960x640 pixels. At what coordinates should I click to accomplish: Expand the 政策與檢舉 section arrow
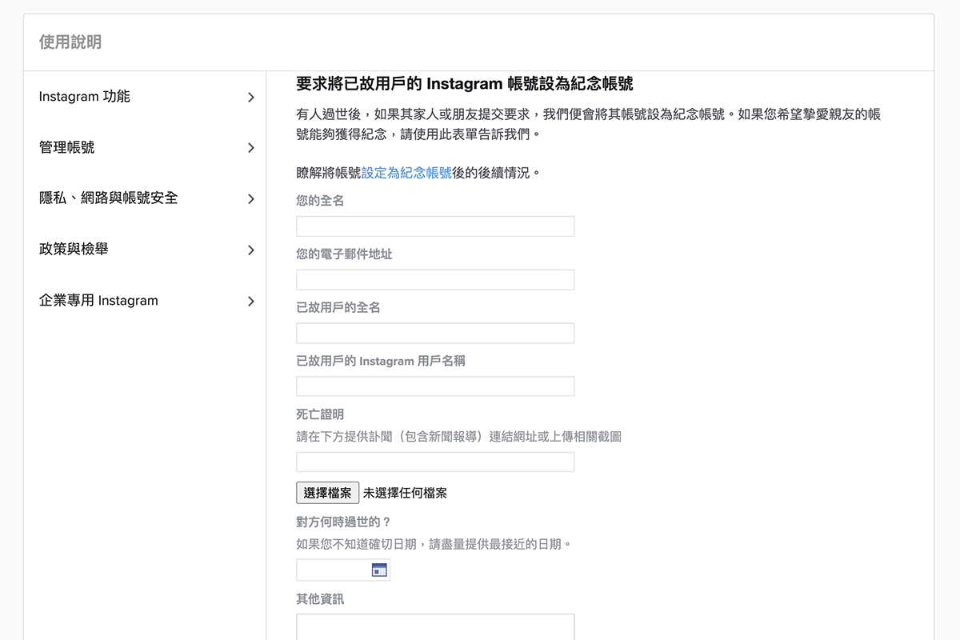pos(250,249)
